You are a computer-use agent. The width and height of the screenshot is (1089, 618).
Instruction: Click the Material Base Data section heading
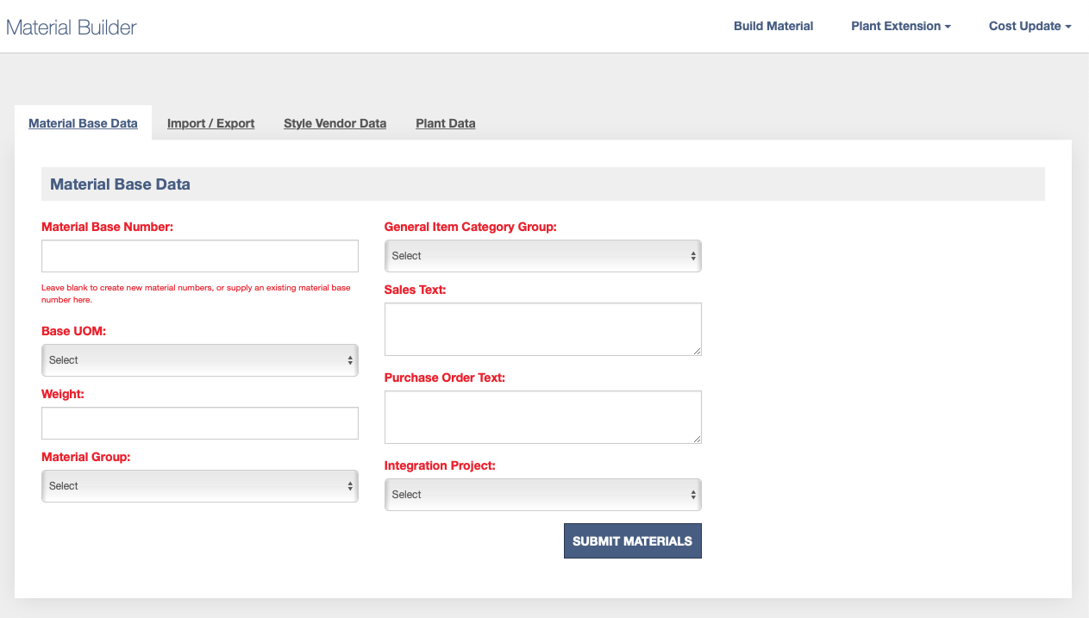(x=120, y=184)
